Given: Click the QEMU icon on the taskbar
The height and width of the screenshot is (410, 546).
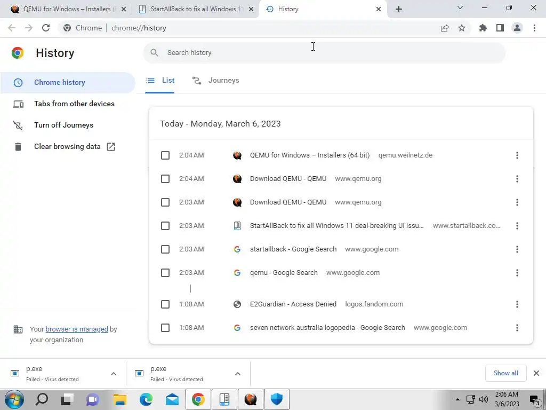Looking at the screenshot, I should pos(251,399).
